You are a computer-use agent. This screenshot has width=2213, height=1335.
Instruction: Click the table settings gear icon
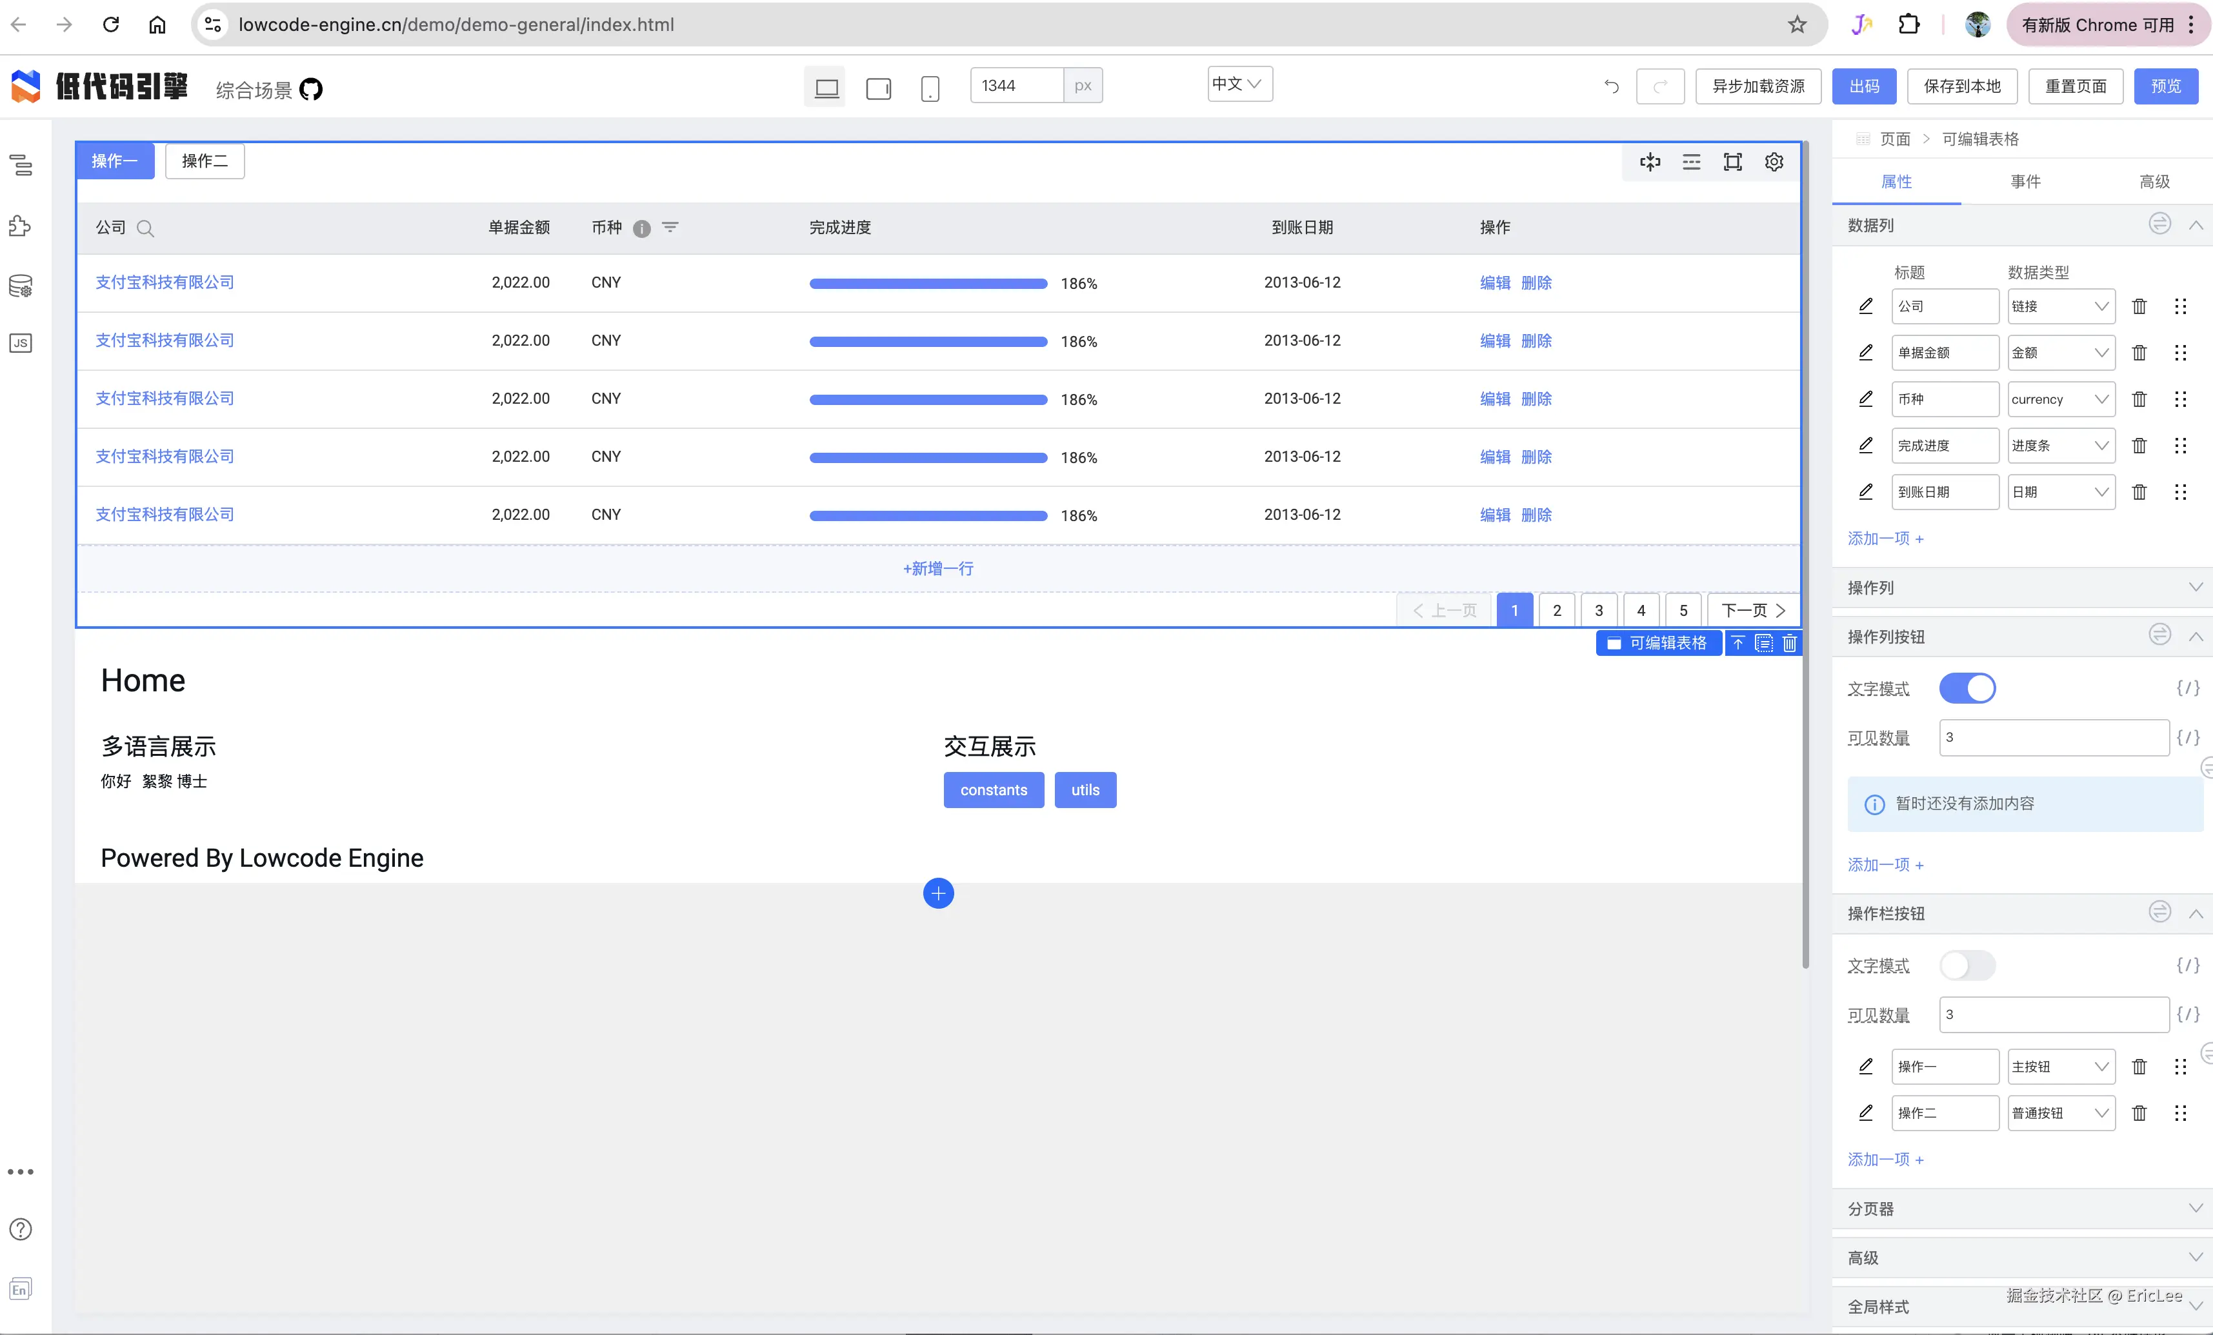pyautogui.click(x=1773, y=162)
